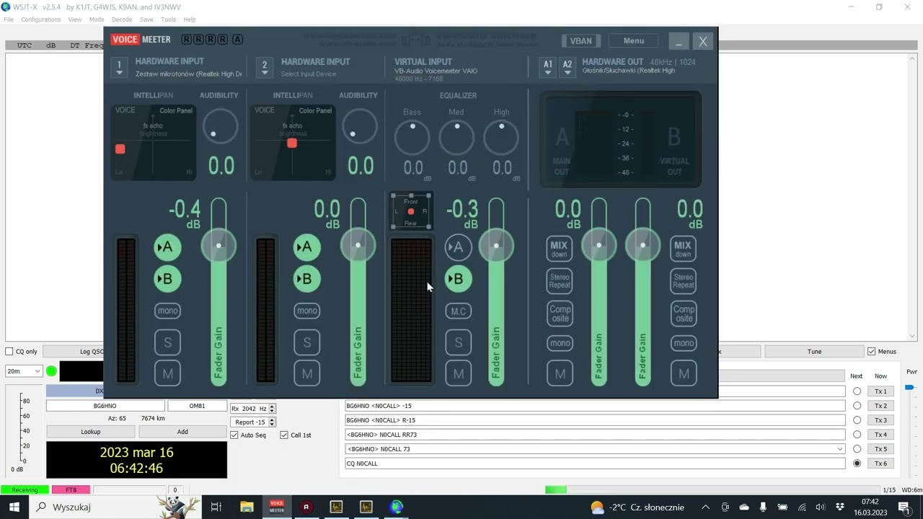Mute bus A output
The width and height of the screenshot is (923, 519).
560,373
